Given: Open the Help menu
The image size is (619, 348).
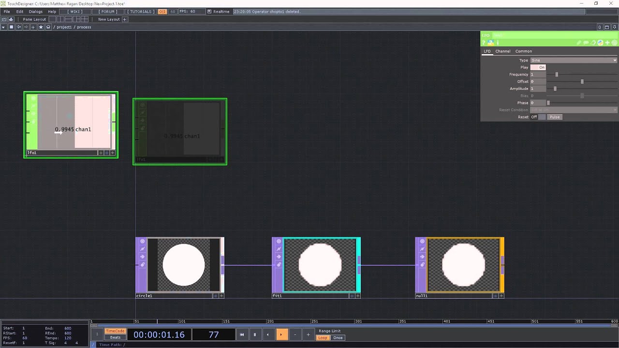Looking at the screenshot, I should [x=52, y=12].
